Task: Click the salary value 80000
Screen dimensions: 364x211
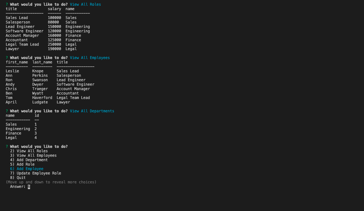Action: [x=53, y=22]
